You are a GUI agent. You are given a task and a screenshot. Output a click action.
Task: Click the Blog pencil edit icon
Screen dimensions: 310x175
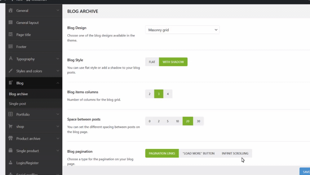[11, 83]
